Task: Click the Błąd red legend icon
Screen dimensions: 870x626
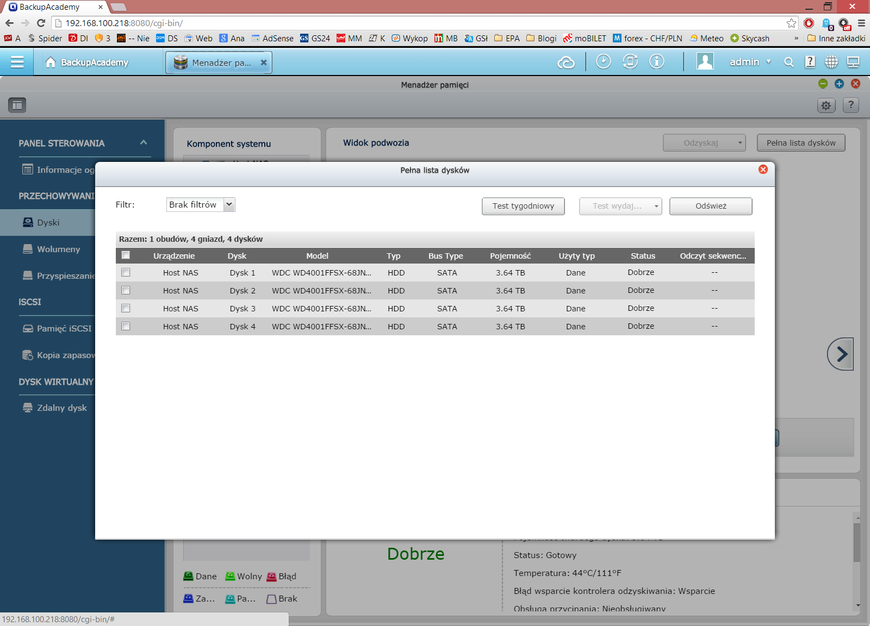Action: [x=271, y=576]
